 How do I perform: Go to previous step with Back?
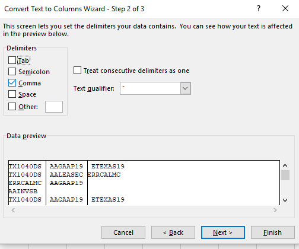point(173,232)
